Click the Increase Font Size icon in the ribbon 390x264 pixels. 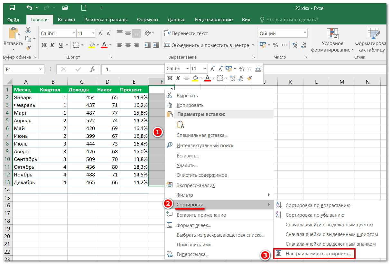(101, 33)
